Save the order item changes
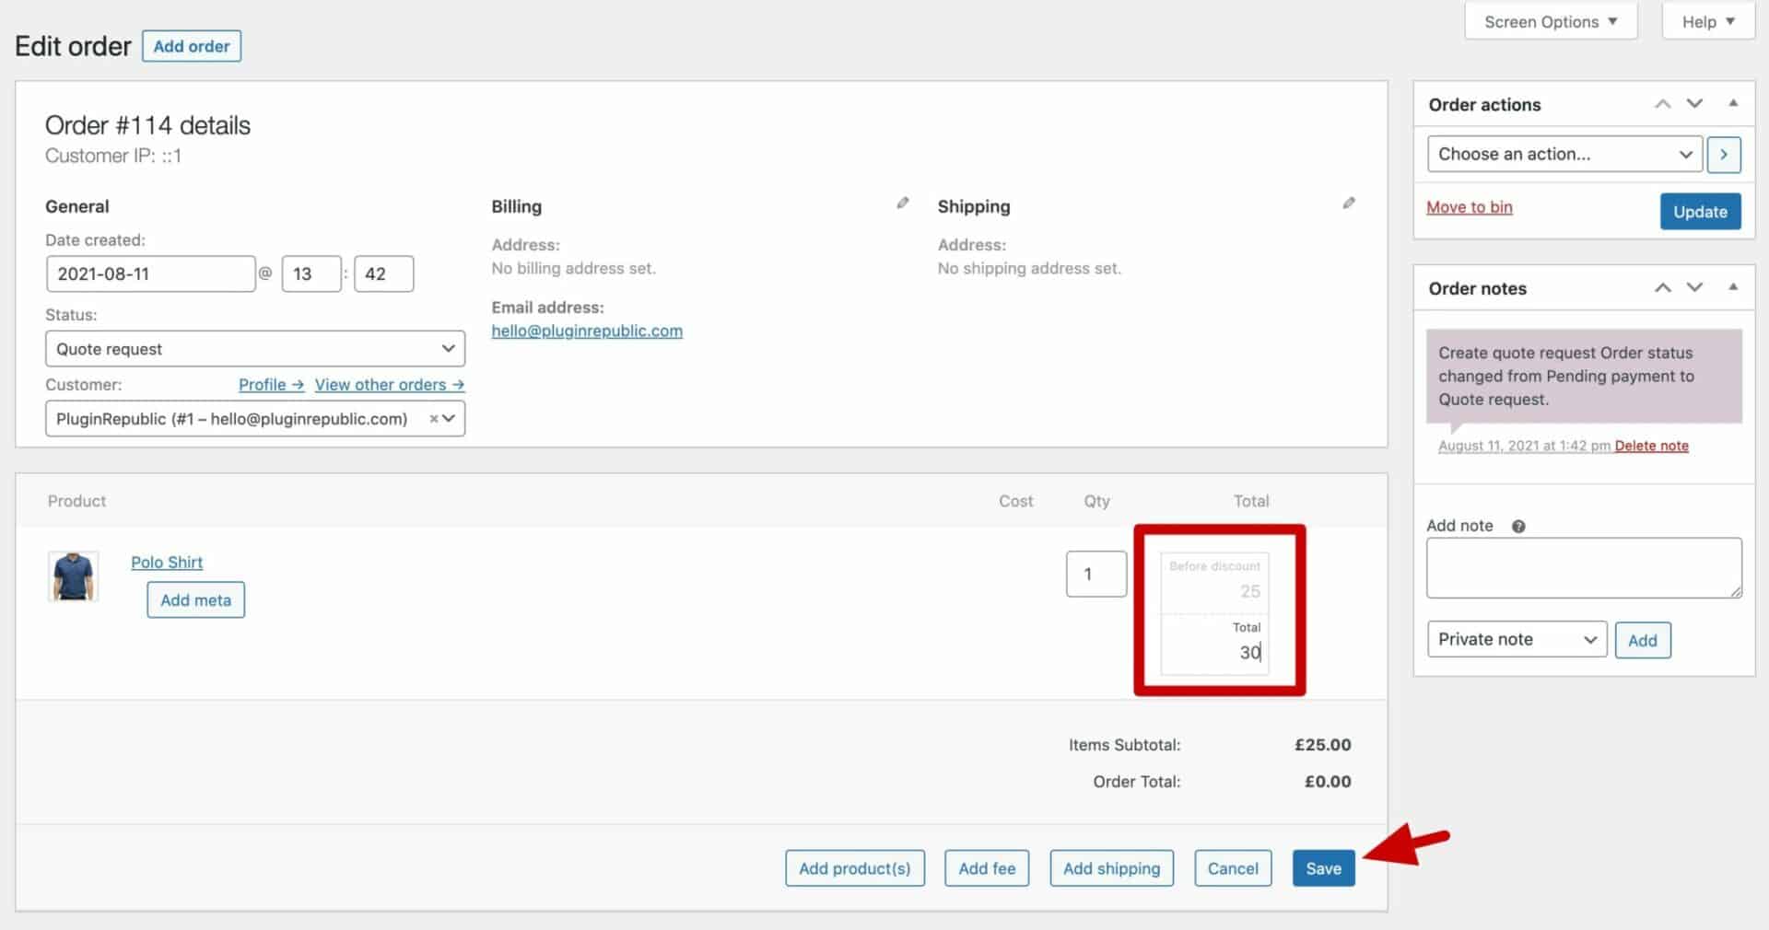 click(x=1323, y=867)
